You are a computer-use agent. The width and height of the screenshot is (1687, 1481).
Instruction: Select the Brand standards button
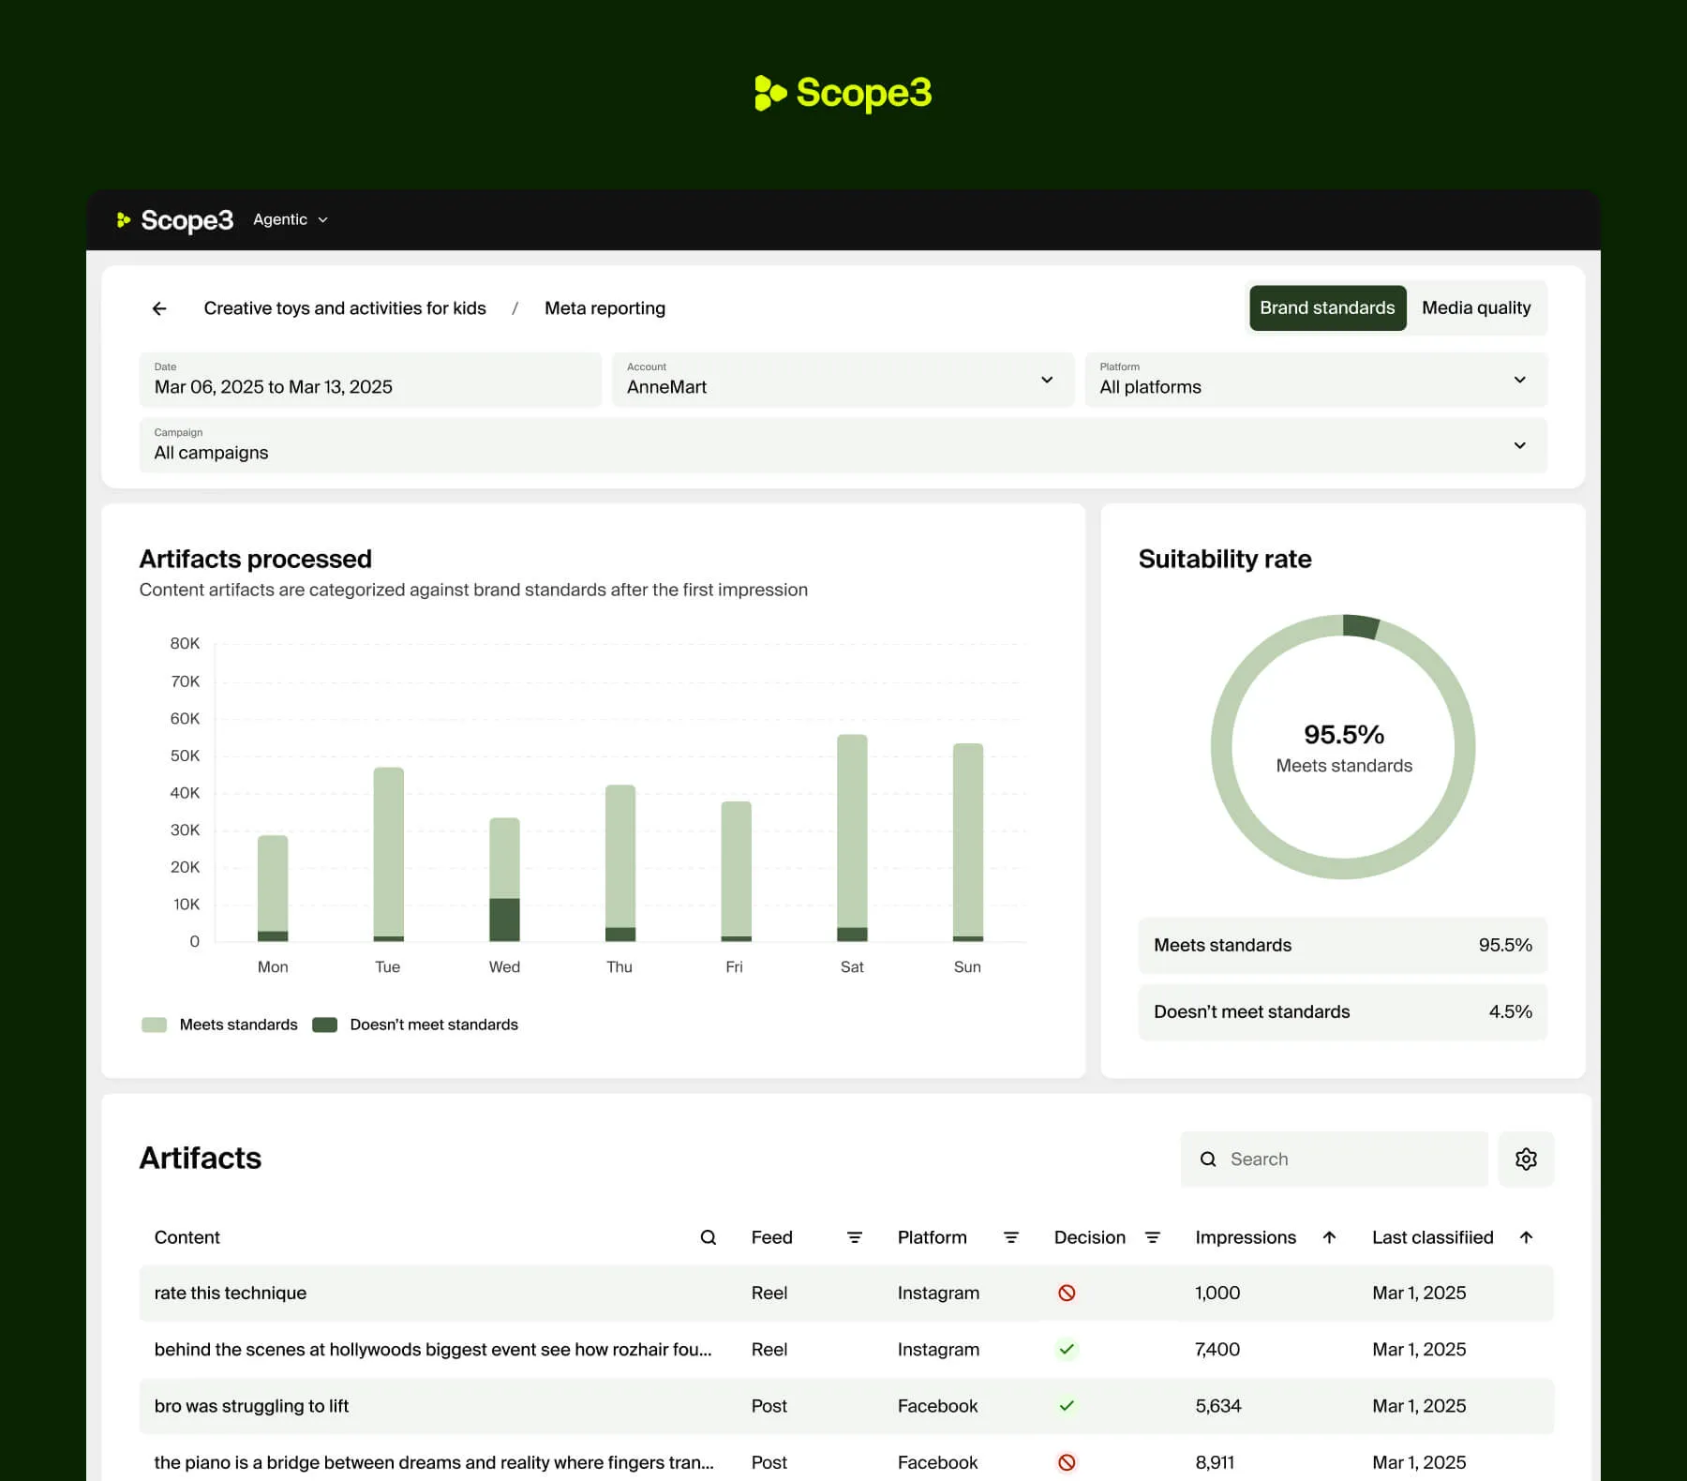tap(1327, 307)
